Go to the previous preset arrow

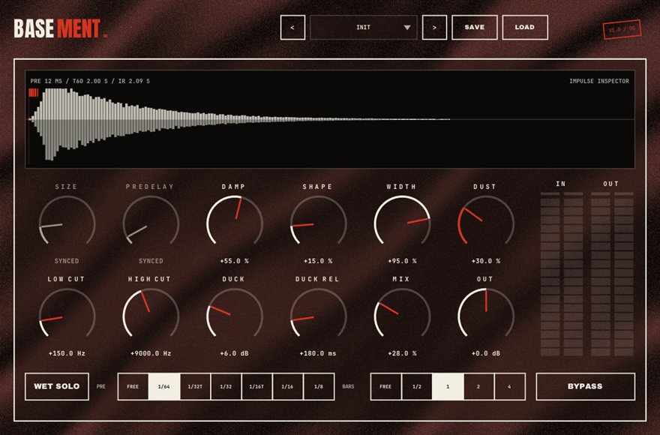tap(292, 27)
